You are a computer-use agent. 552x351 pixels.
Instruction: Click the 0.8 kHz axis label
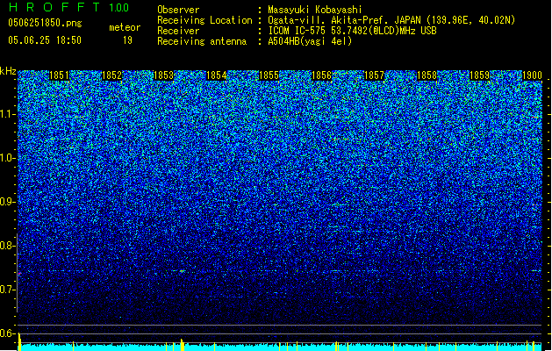[x=7, y=246]
